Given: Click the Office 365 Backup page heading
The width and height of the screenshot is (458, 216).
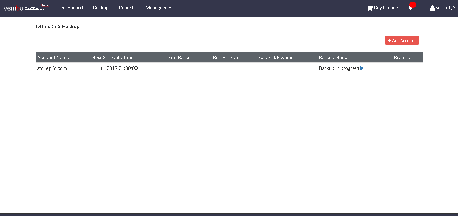Looking at the screenshot, I should pyautogui.click(x=58, y=26).
